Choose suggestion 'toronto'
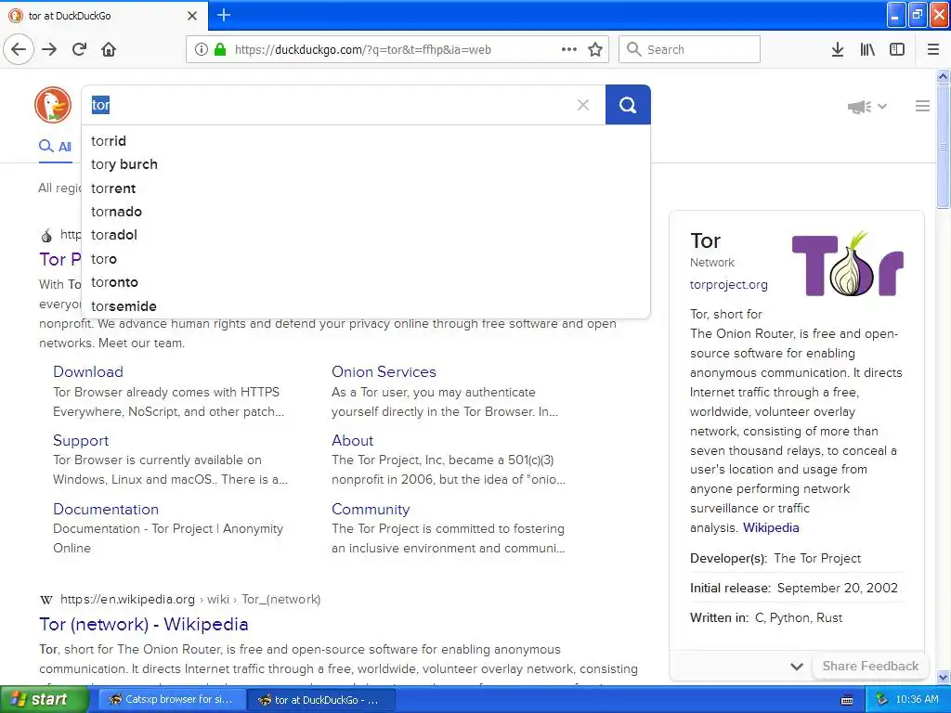This screenshot has width=951, height=713. [366, 282]
